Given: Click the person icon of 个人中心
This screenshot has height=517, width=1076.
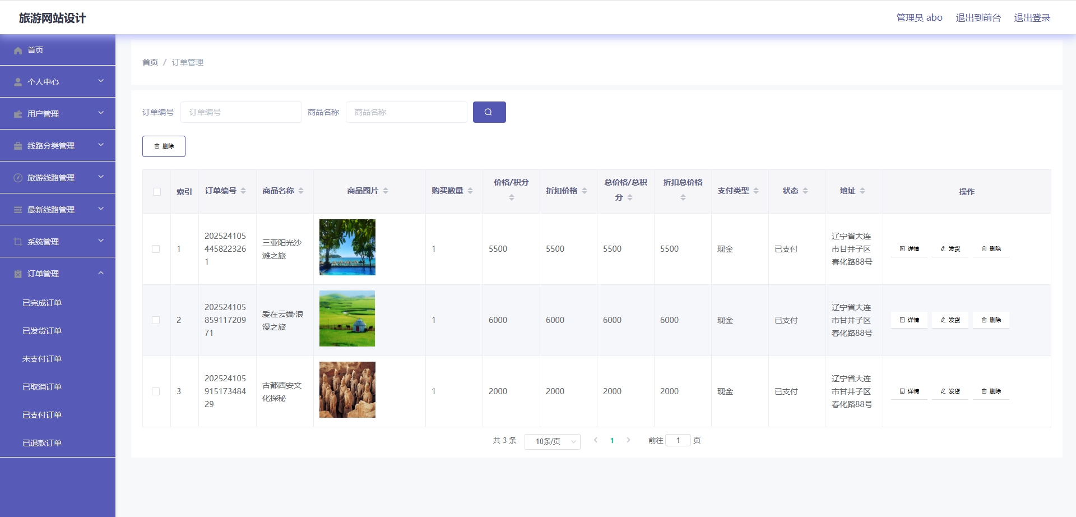Looking at the screenshot, I should click(18, 82).
